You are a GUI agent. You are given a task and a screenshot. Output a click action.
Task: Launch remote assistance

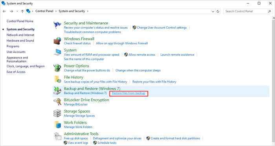click(x=177, y=55)
